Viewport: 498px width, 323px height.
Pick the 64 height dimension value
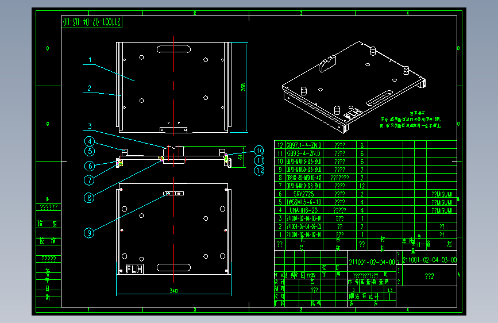pyautogui.click(x=241, y=157)
